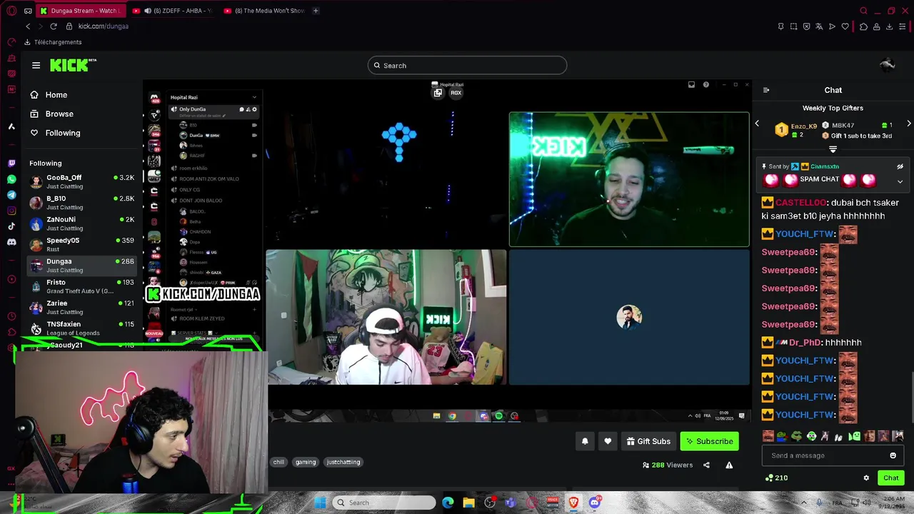Select the chill tag

[x=278, y=462]
